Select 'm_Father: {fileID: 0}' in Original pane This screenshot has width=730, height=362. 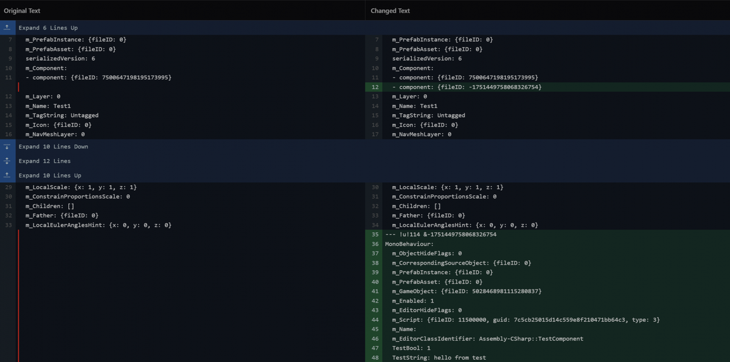click(62, 216)
